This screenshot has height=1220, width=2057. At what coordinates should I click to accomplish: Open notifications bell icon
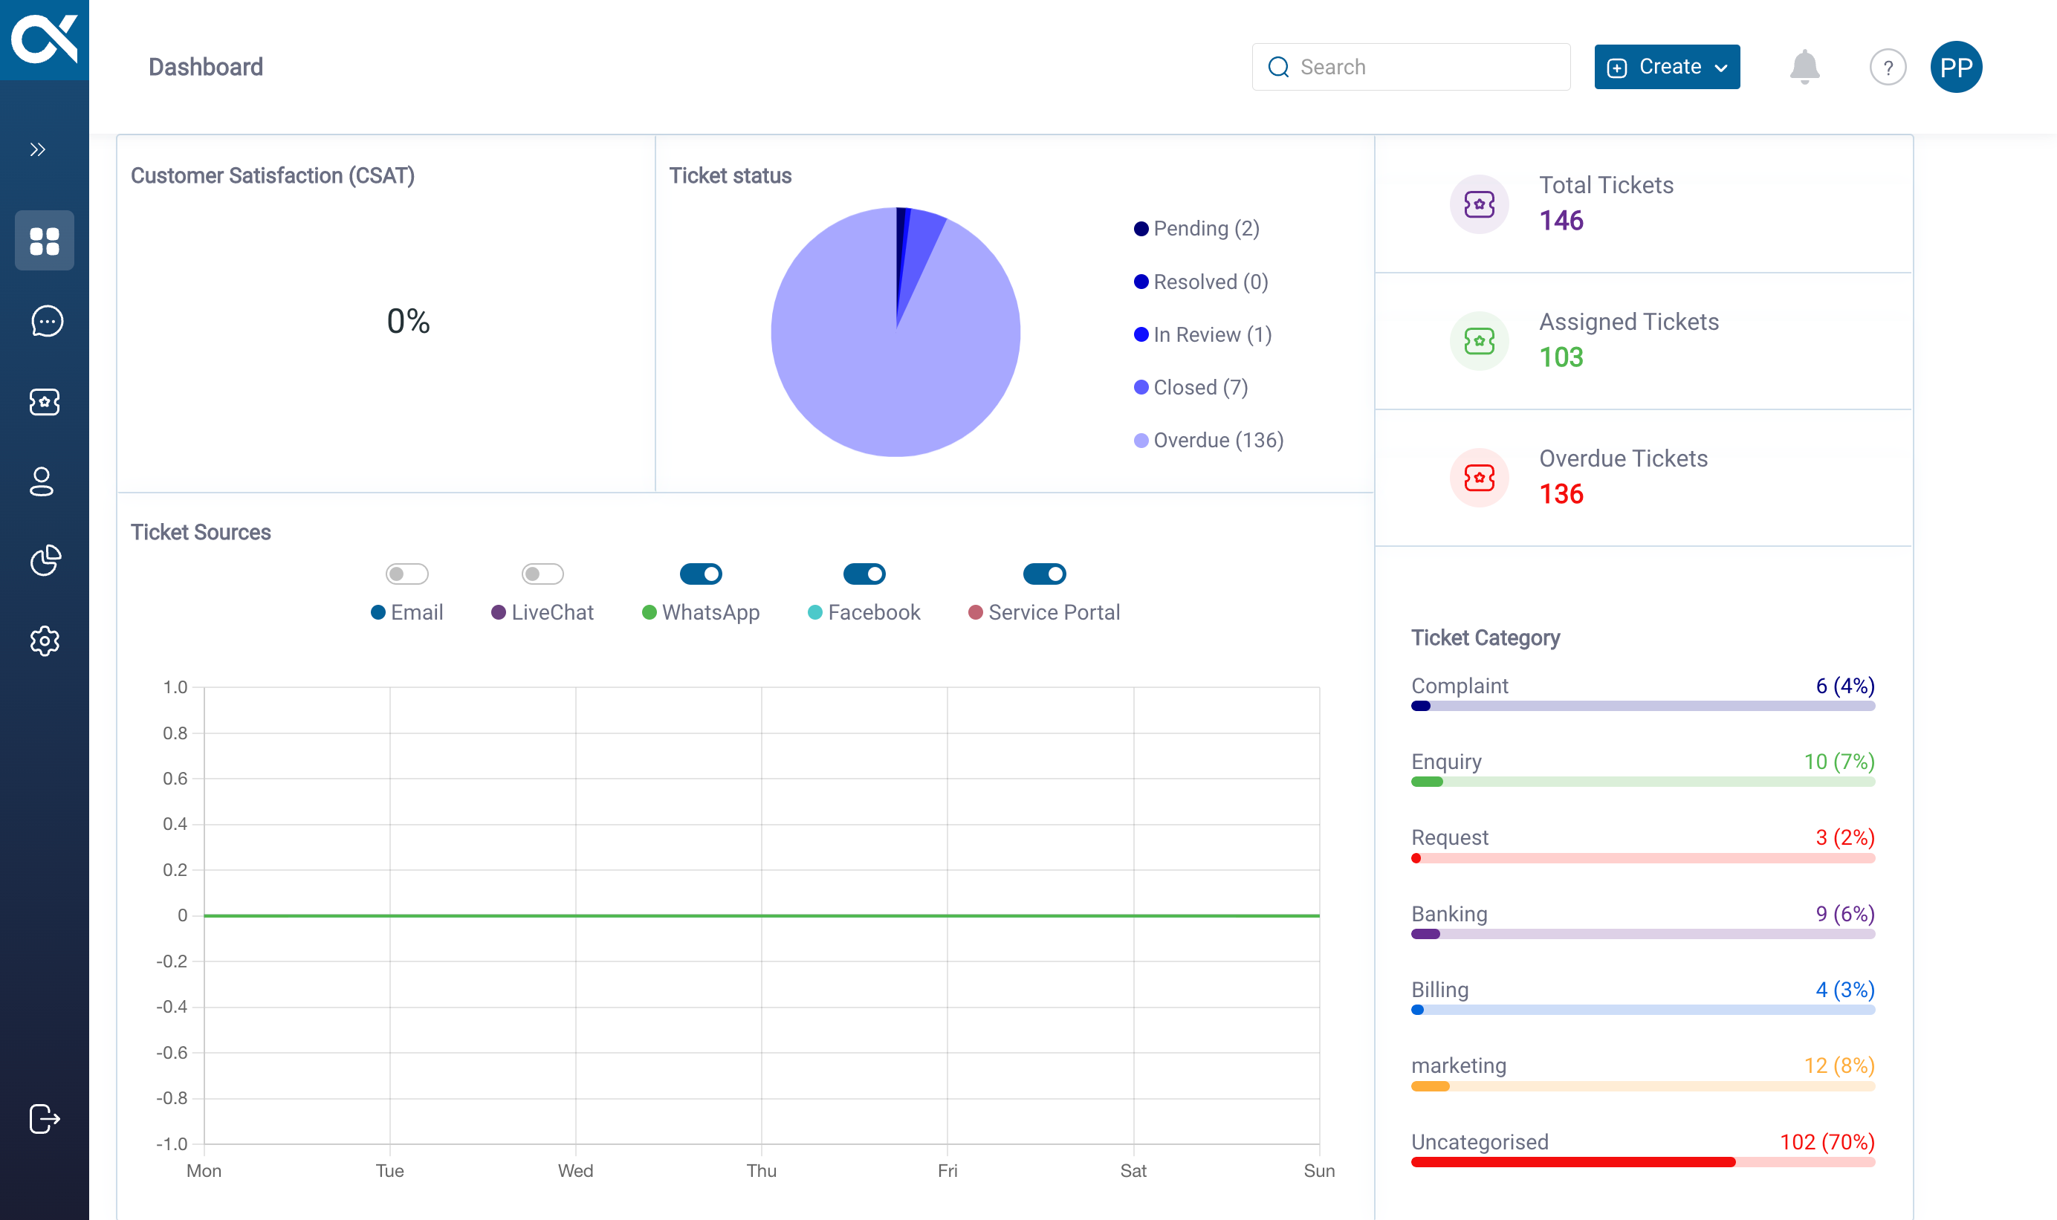[x=1804, y=67]
